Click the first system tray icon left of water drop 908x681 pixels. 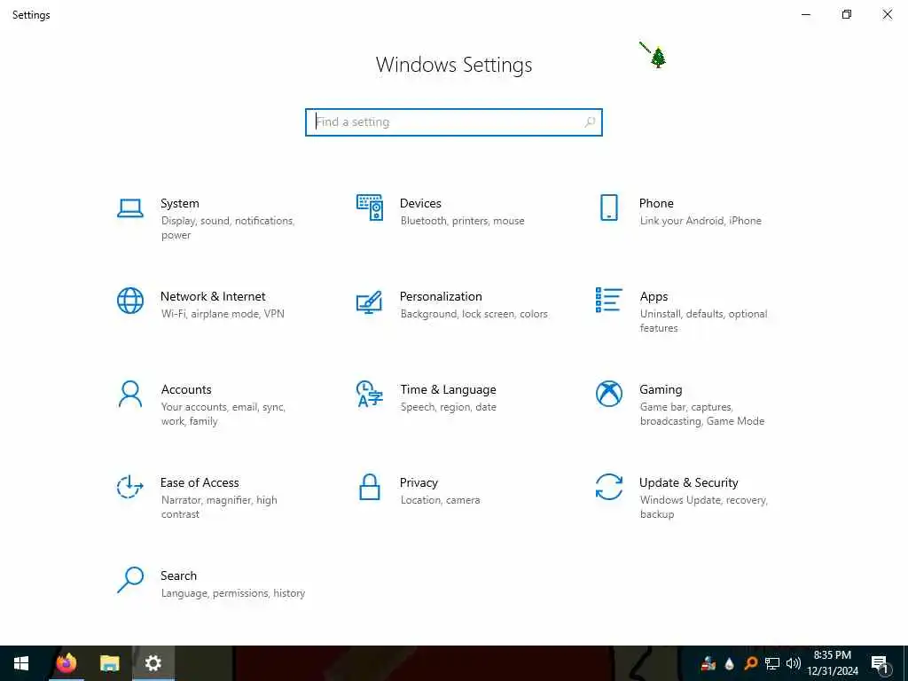[708, 663]
